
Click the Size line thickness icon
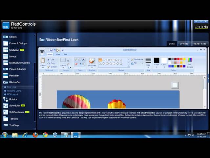(148, 61)
